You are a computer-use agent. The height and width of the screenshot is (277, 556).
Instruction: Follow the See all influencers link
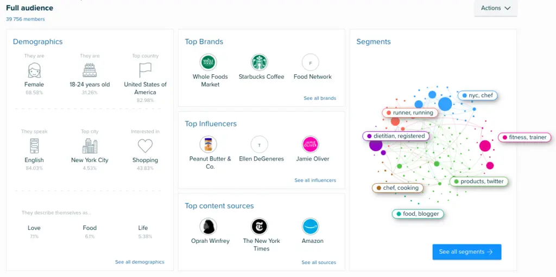click(315, 180)
